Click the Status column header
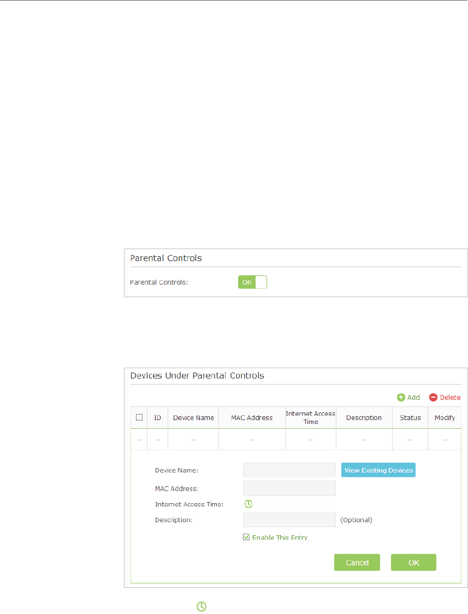Viewport: 468px width, 614px height. [x=410, y=418]
